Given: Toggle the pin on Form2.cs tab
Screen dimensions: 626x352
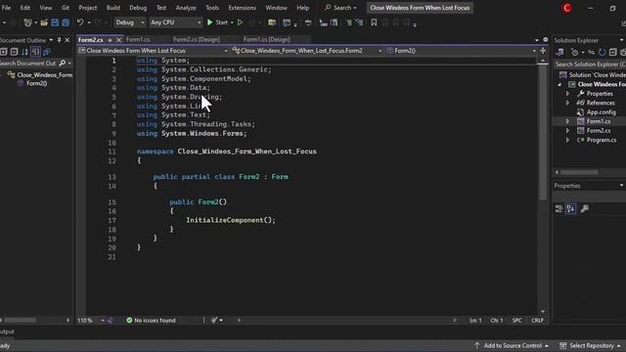Looking at the screenshot, I should tap(110, 40).
